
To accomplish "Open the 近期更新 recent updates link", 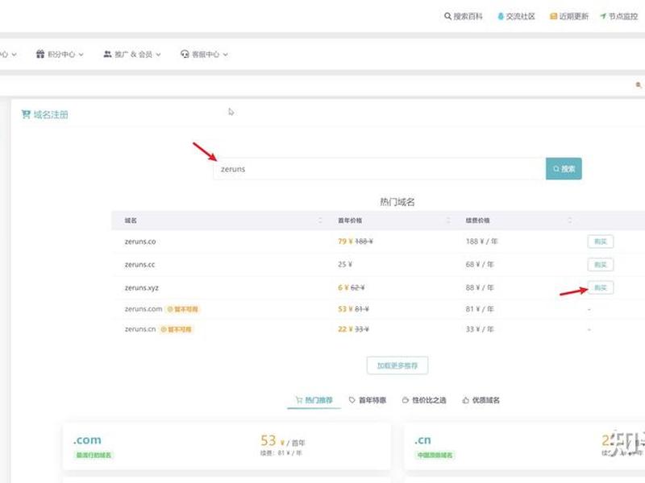I will [x=569, y=16].
